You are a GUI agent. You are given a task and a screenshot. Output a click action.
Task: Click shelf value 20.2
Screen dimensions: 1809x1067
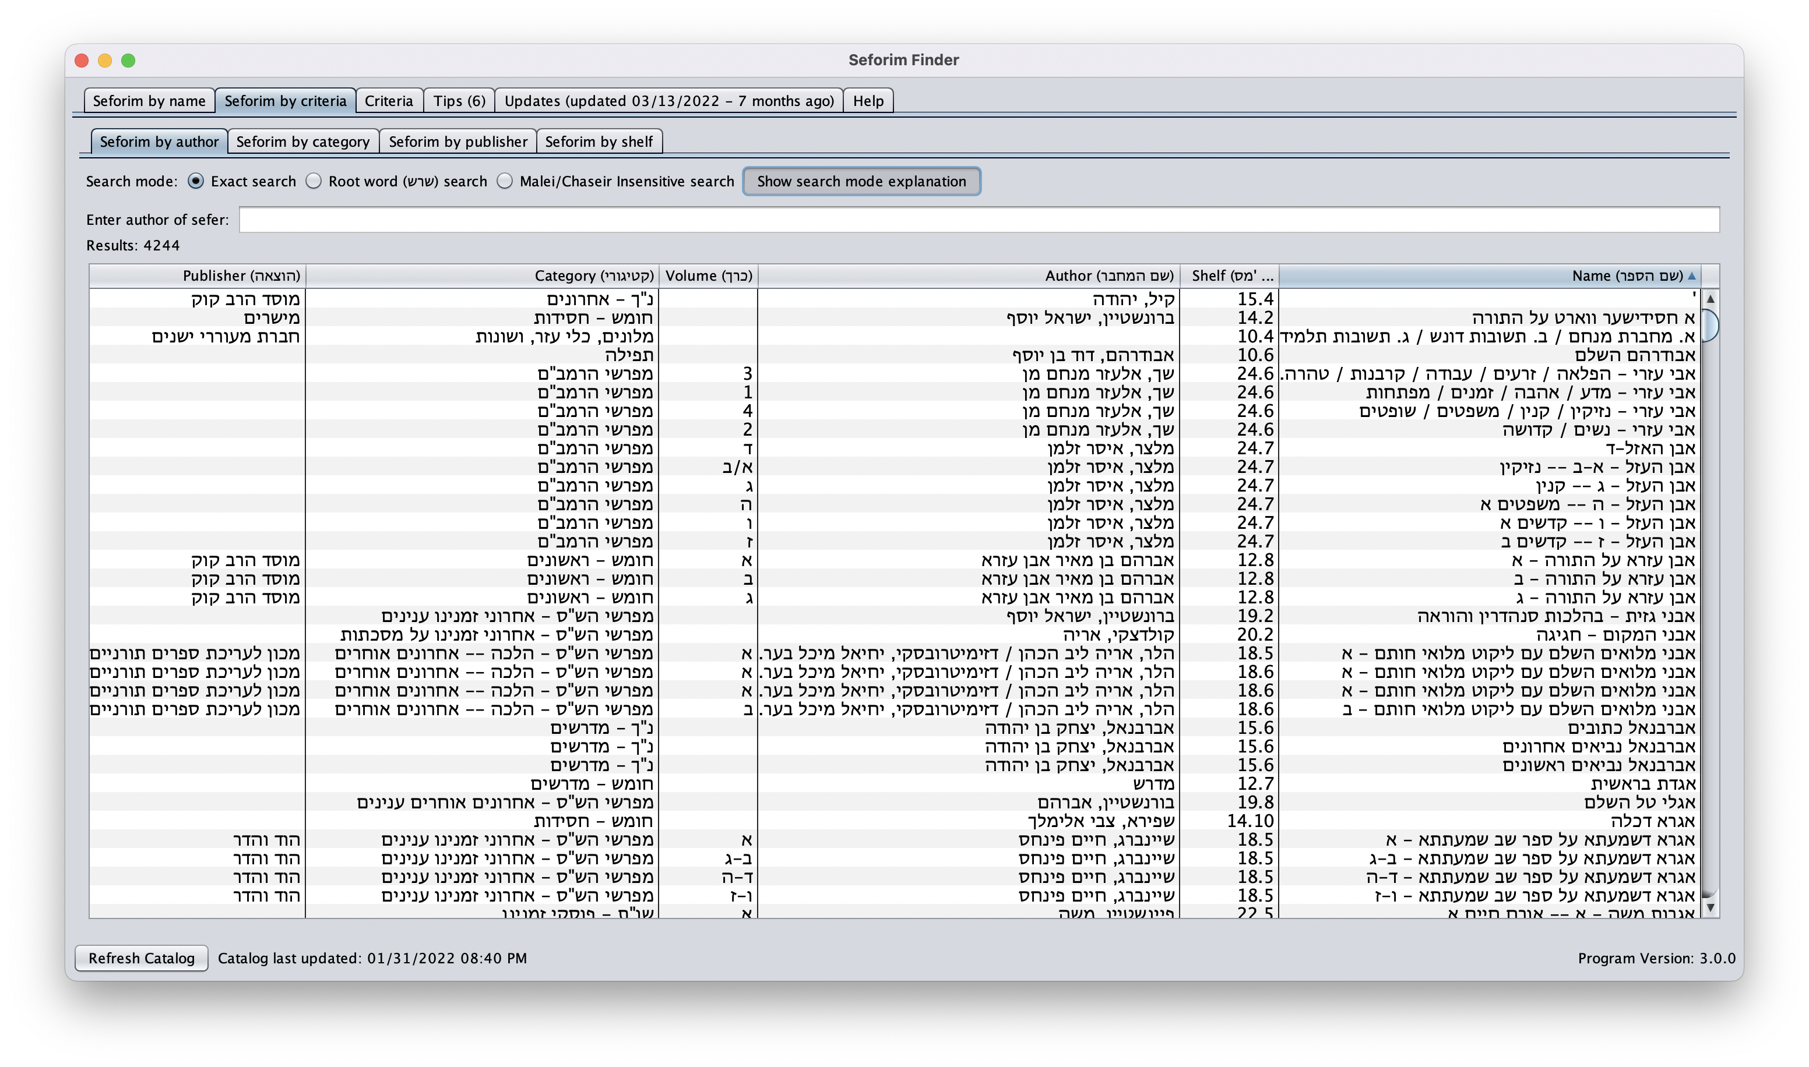point(1255,635)
